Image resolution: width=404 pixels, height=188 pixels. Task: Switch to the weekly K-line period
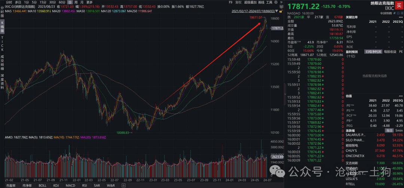tap(76, 2)
